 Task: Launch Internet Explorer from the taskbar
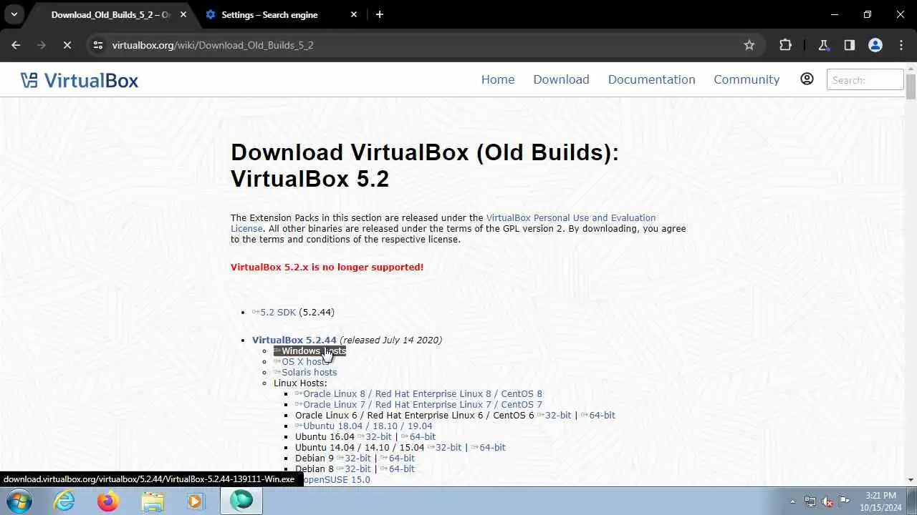tap(64, 501)
